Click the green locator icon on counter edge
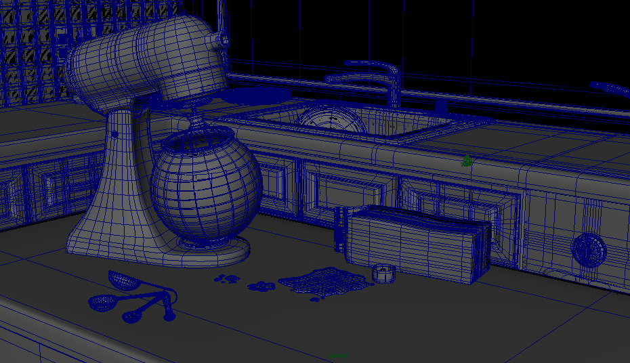The height and width of the screenshot is (363, 630). click(467, 161)
